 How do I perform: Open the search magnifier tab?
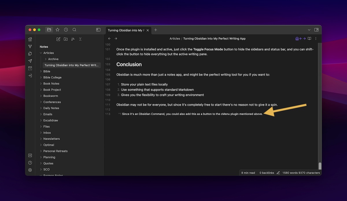coord(74,30)
